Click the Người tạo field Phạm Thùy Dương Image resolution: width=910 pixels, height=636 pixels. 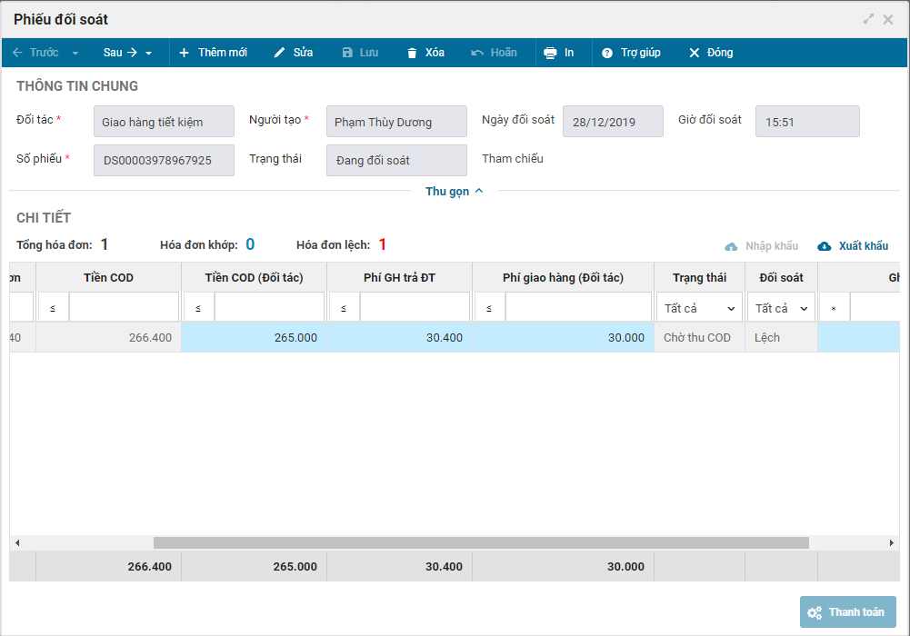click(396, 121)
